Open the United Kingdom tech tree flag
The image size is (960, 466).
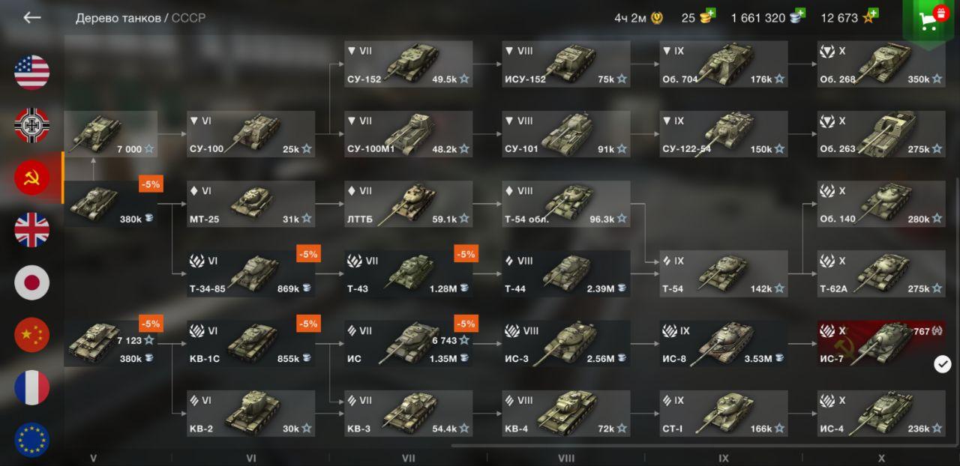32,230
